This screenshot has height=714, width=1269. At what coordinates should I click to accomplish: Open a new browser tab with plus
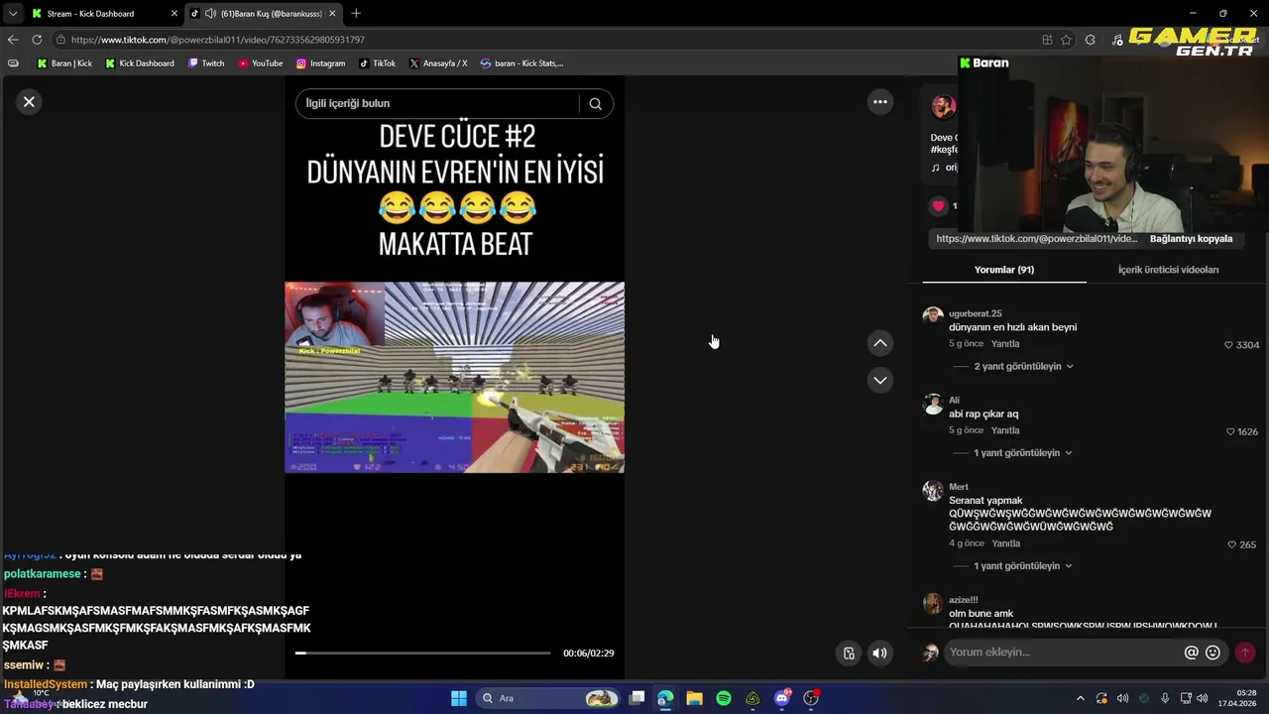[x=356, y=14]
